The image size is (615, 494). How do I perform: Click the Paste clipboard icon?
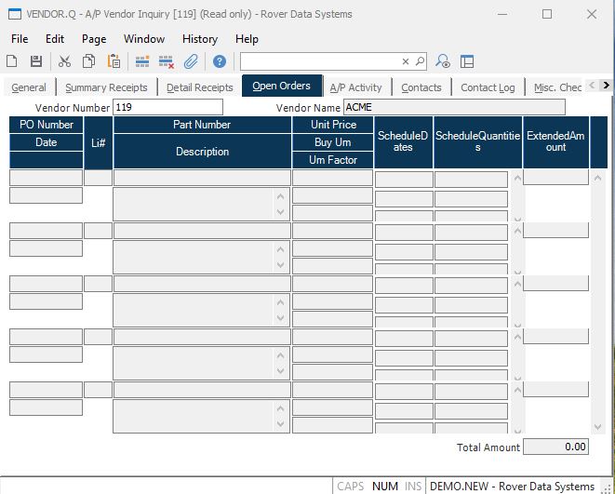[x=114, y=61]
